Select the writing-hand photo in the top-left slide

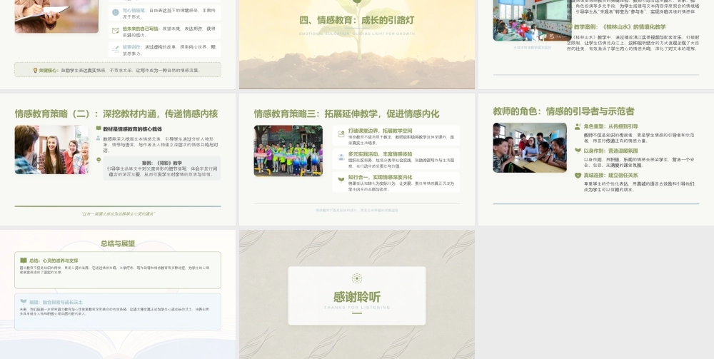click(56, 16)
